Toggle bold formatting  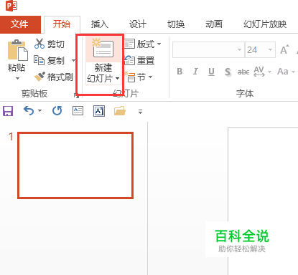180,72
